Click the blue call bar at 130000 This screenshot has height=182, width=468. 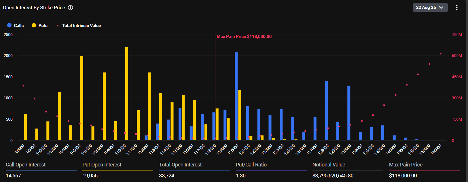point(349,113)
